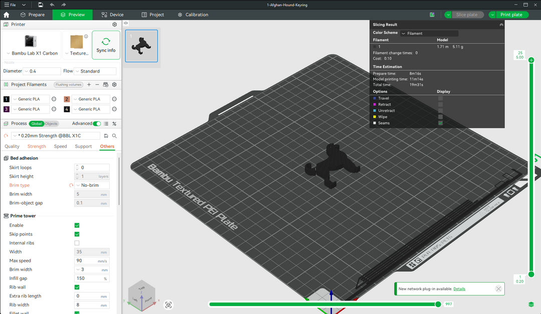Open the Brim type dropdown
The image size is (541, 314).
pos(92,185)
